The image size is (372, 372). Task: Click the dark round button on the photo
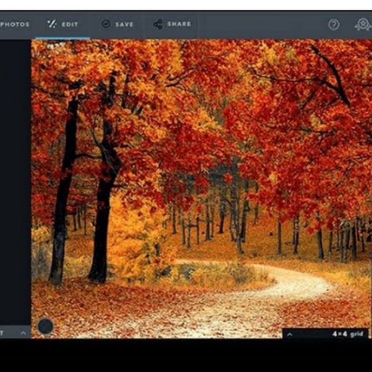pyautogui.click(x=45, y=326)
